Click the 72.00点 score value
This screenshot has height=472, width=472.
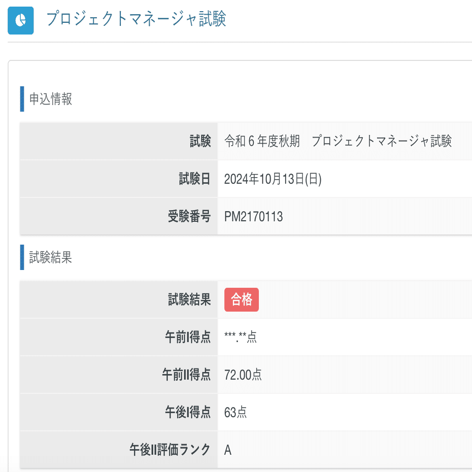(243, 375)
